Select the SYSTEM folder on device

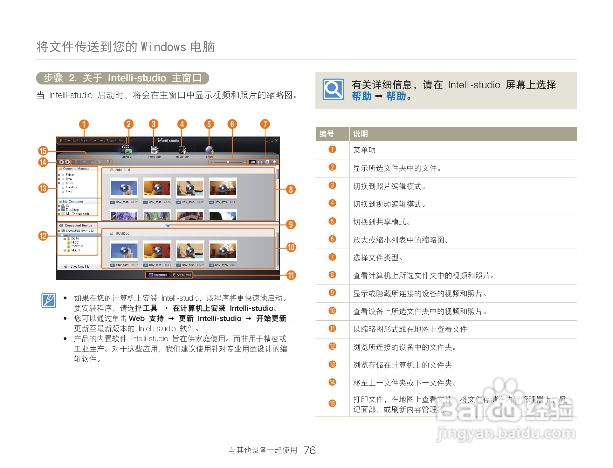(75, 246)
